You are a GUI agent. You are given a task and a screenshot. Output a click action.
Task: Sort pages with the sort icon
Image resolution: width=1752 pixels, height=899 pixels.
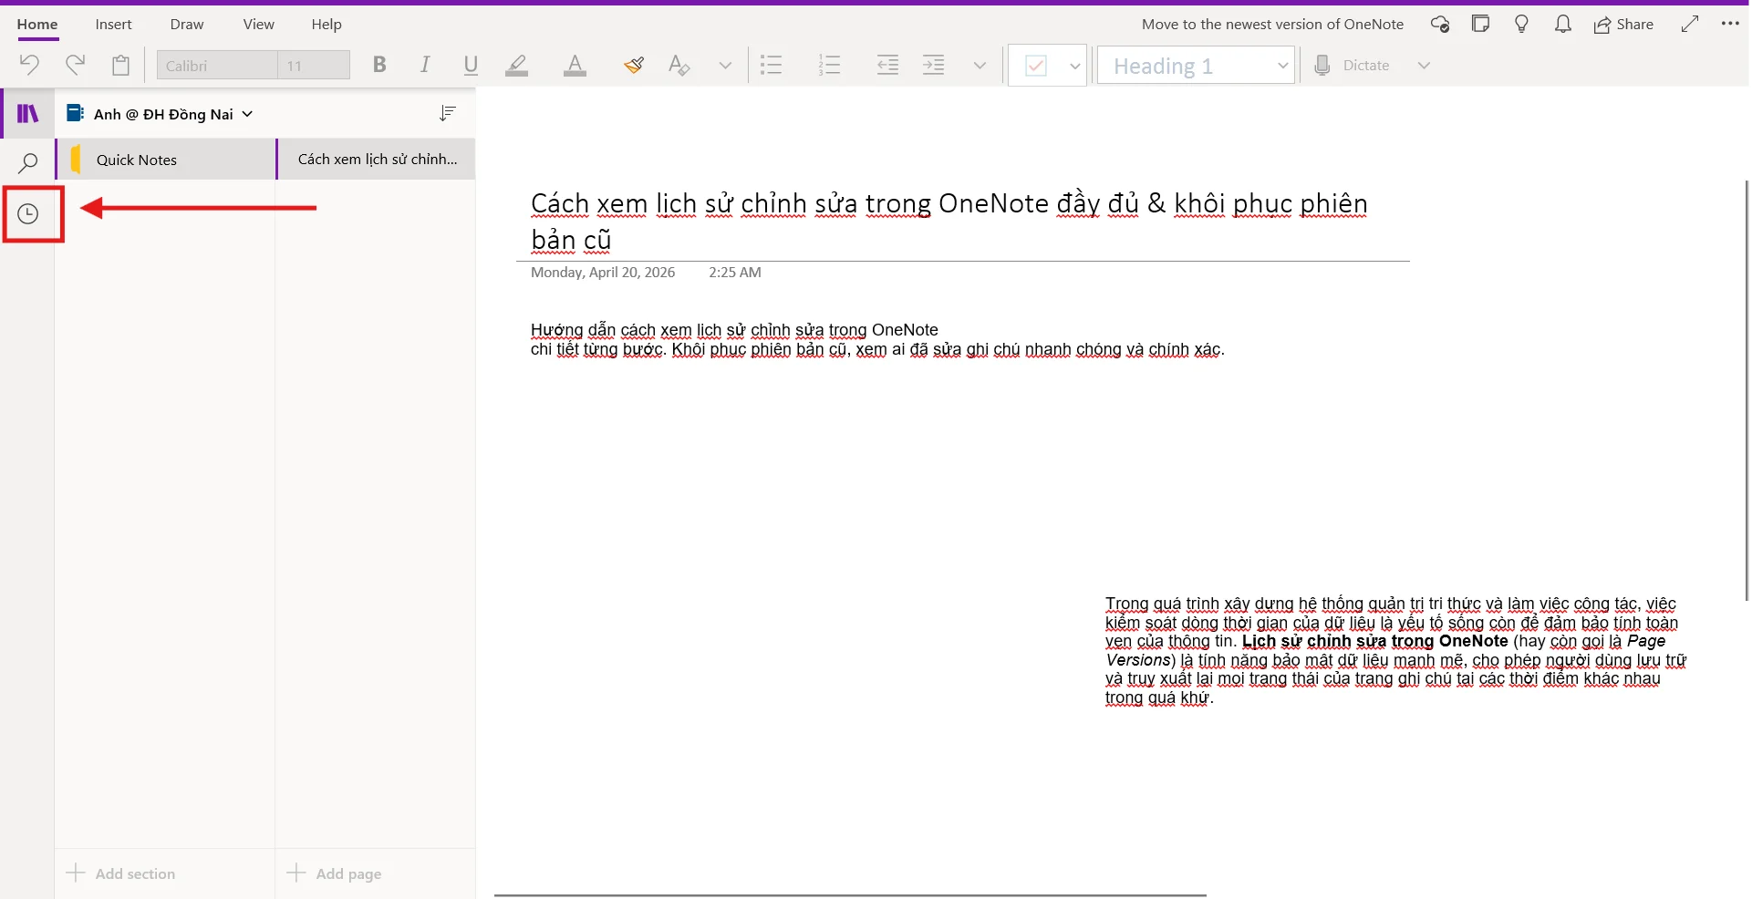tap(447, 113)
